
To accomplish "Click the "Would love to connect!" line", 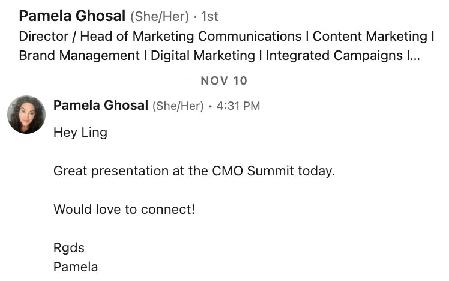I will point(124,210).
